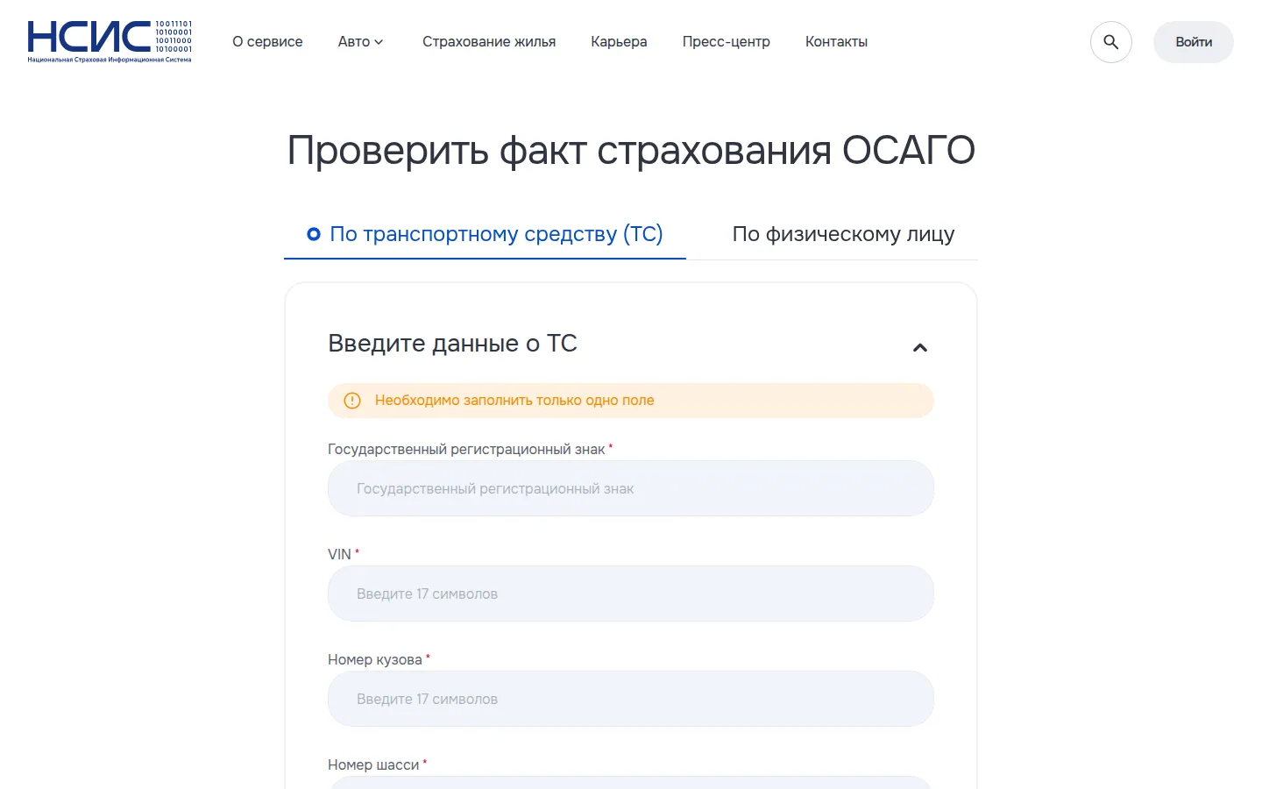
Task: Go to Страхование жилья page
Action: pos(489,42)
